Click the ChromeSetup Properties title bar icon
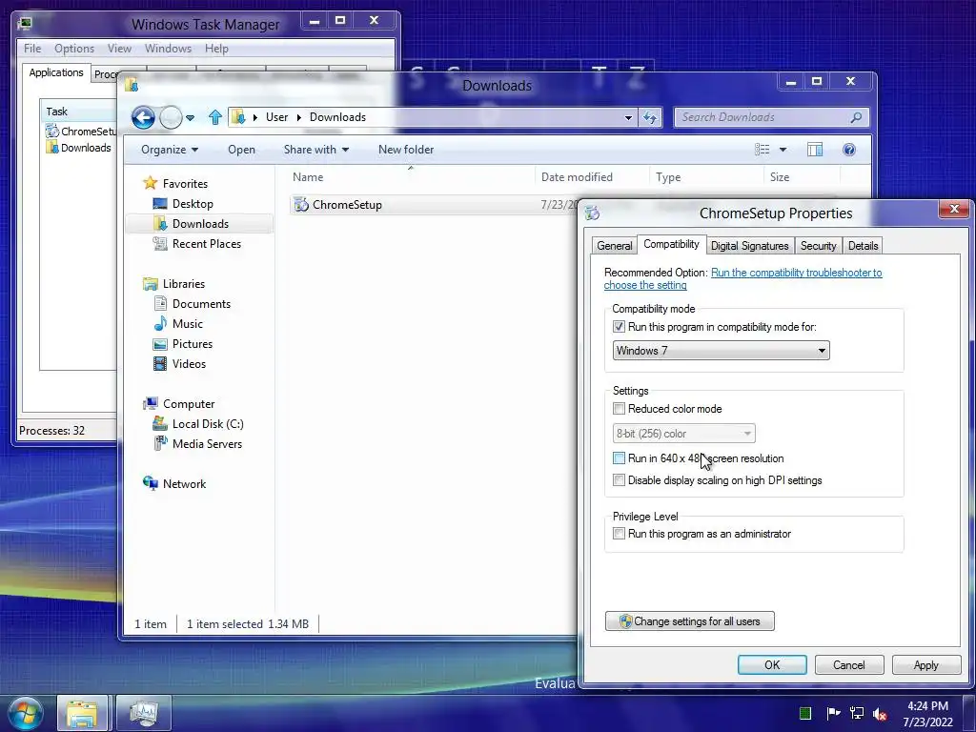 tap(592, 213)
